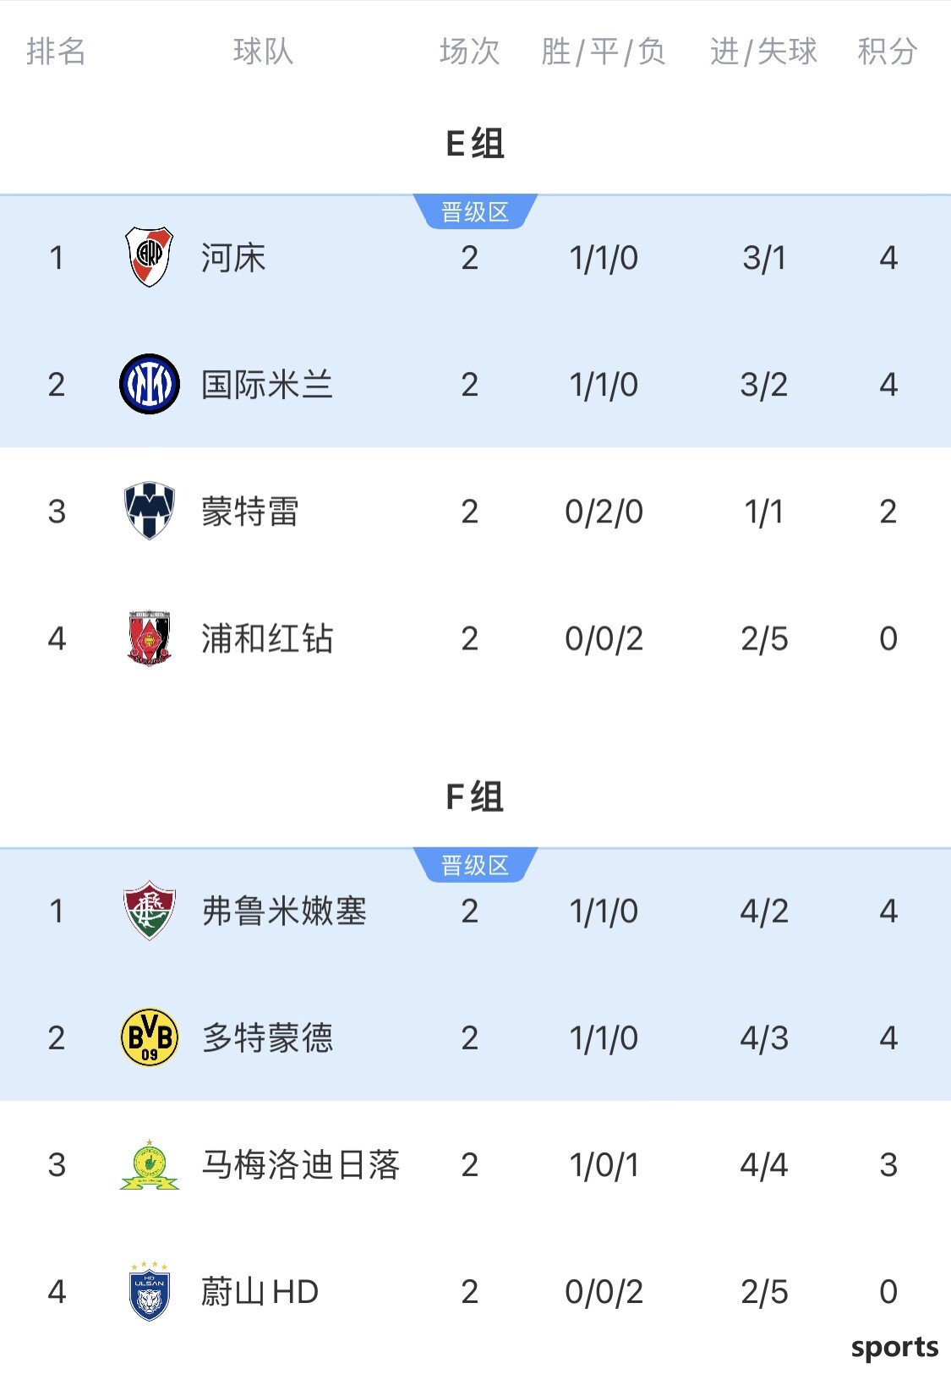Click the Mamelodi Sundowns badge

(150, 1164)
